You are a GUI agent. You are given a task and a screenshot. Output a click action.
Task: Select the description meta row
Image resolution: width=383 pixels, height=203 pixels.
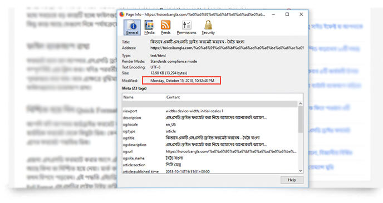click(x=210, y=117)
